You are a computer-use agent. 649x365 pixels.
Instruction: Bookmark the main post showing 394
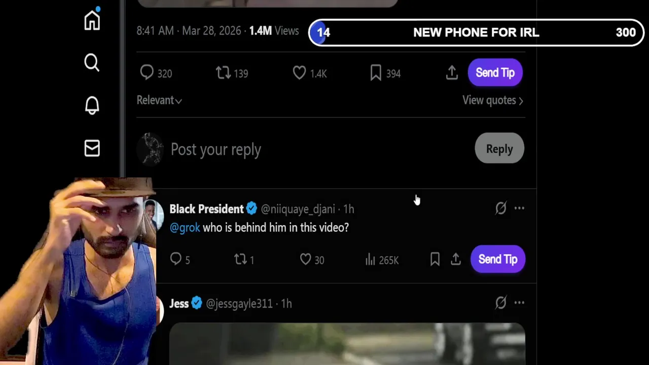[x=385, y=73]
